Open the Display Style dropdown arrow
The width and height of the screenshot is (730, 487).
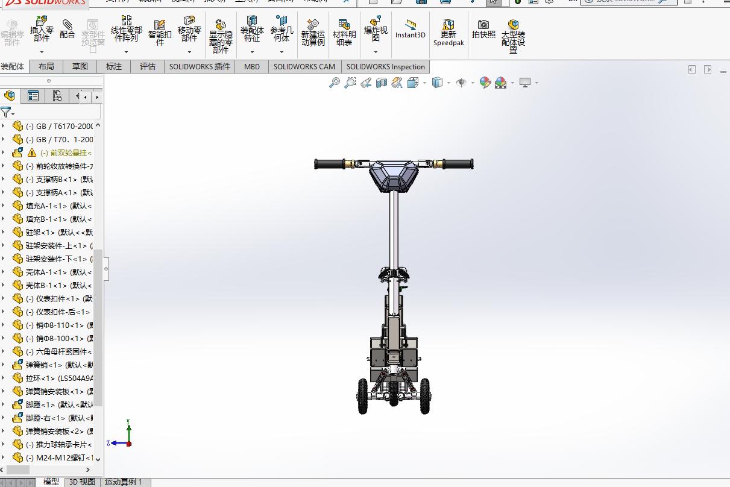448,83
